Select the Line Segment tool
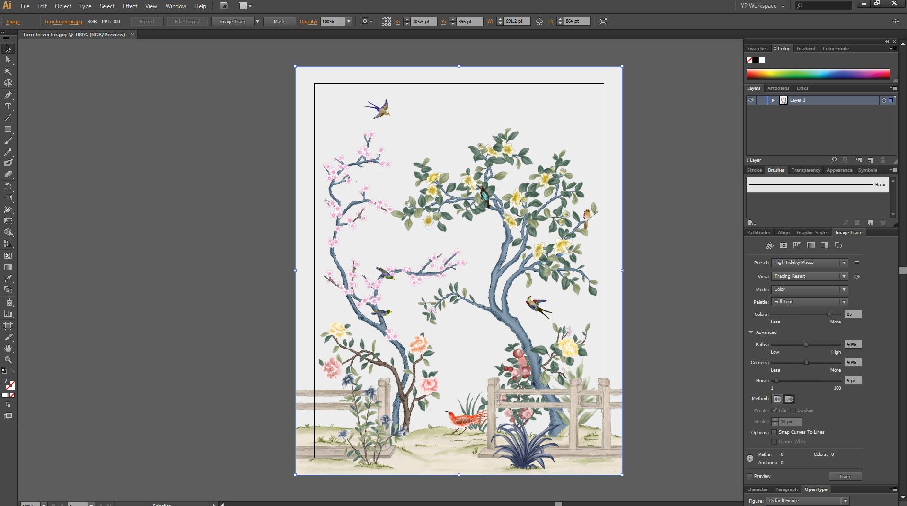 coord(8,118)
